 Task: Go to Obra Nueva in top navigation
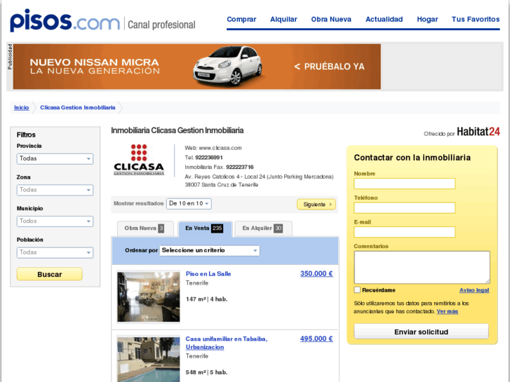(331, 19)
